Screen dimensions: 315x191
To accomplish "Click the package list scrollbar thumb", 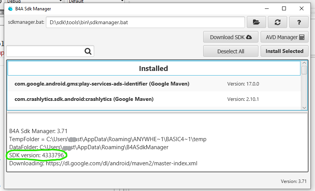I will click(304, 70).
